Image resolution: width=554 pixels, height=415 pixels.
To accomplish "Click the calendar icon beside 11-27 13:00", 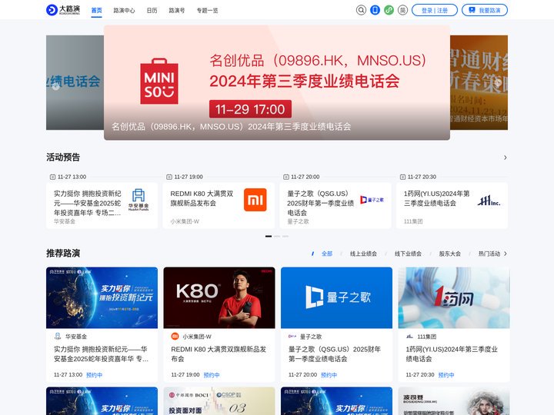I will pos(52,177).
